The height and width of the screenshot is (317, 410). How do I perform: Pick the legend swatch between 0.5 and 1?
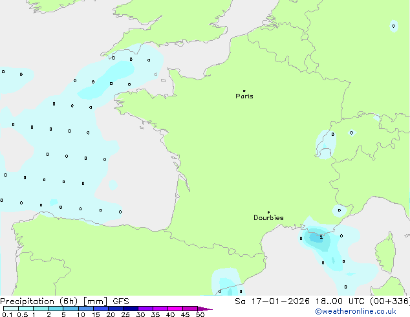point(26,309)
